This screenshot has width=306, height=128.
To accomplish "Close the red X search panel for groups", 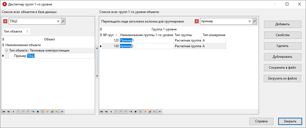I will pyautogui.click(x=197, y=21).
